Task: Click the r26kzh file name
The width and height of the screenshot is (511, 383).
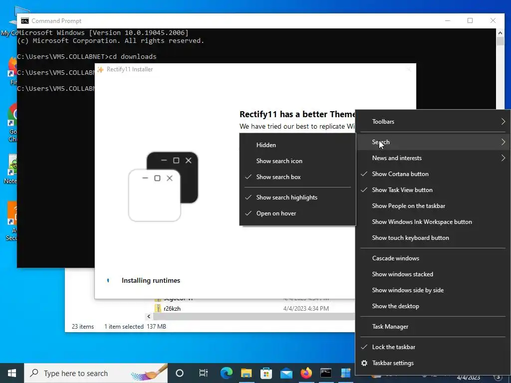Action: coord(172,308)
